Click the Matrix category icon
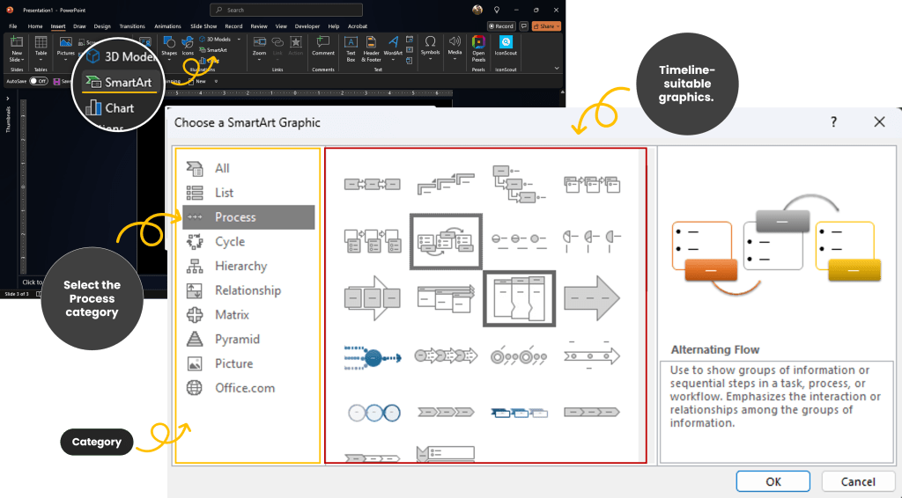The width and height of the screenshot is (902, 498). 195,315
